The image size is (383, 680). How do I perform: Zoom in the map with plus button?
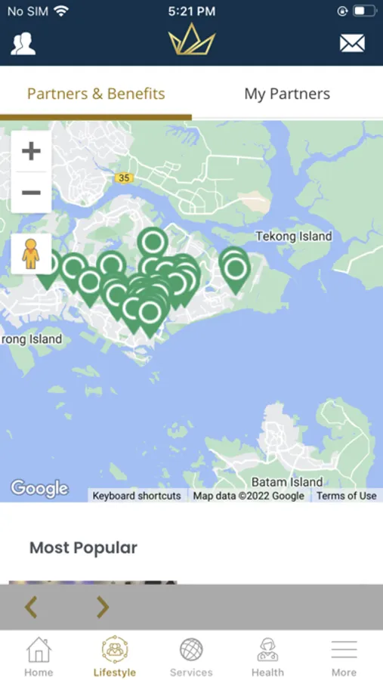point(31,151)
